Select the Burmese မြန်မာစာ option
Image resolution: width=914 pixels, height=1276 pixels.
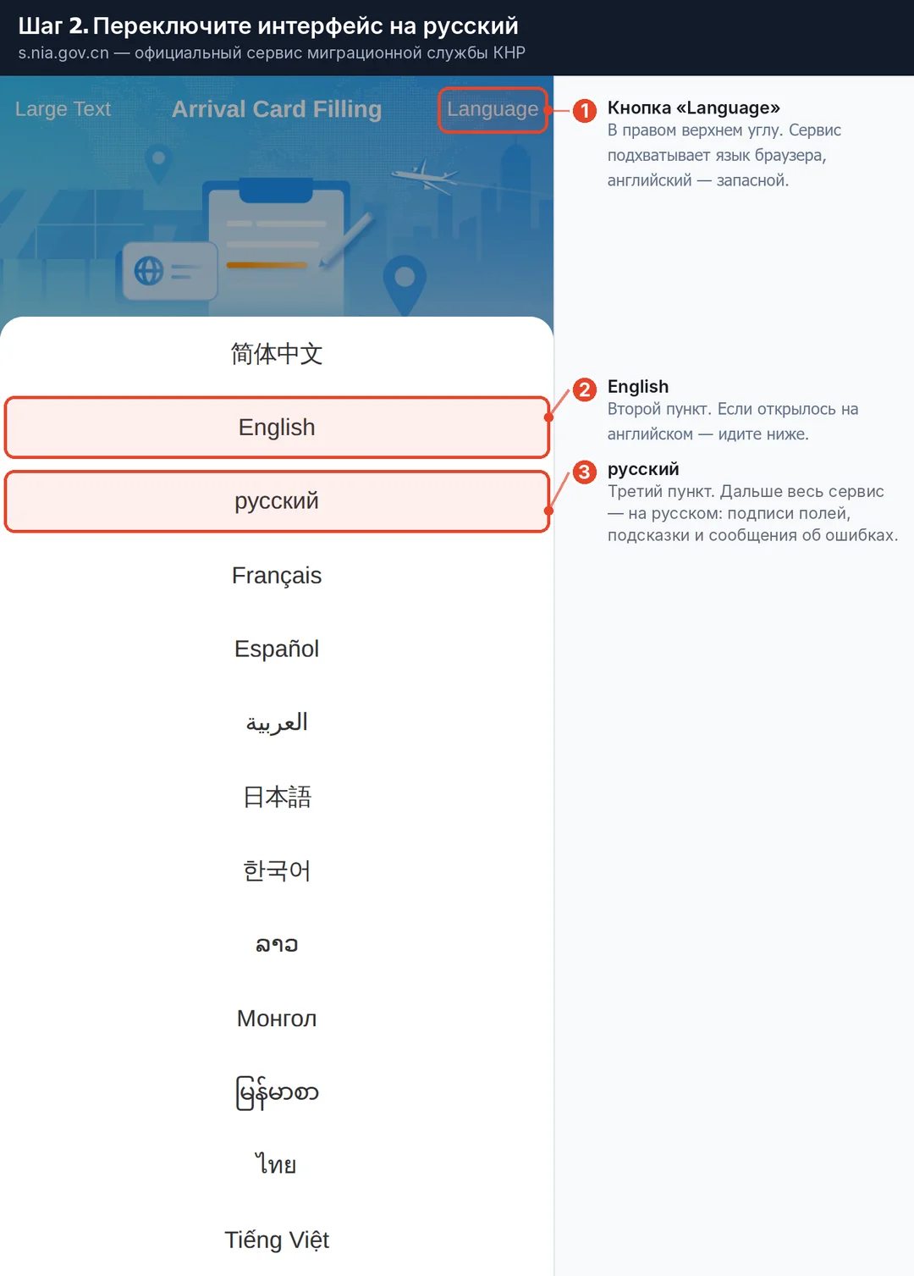(277, 1092)
